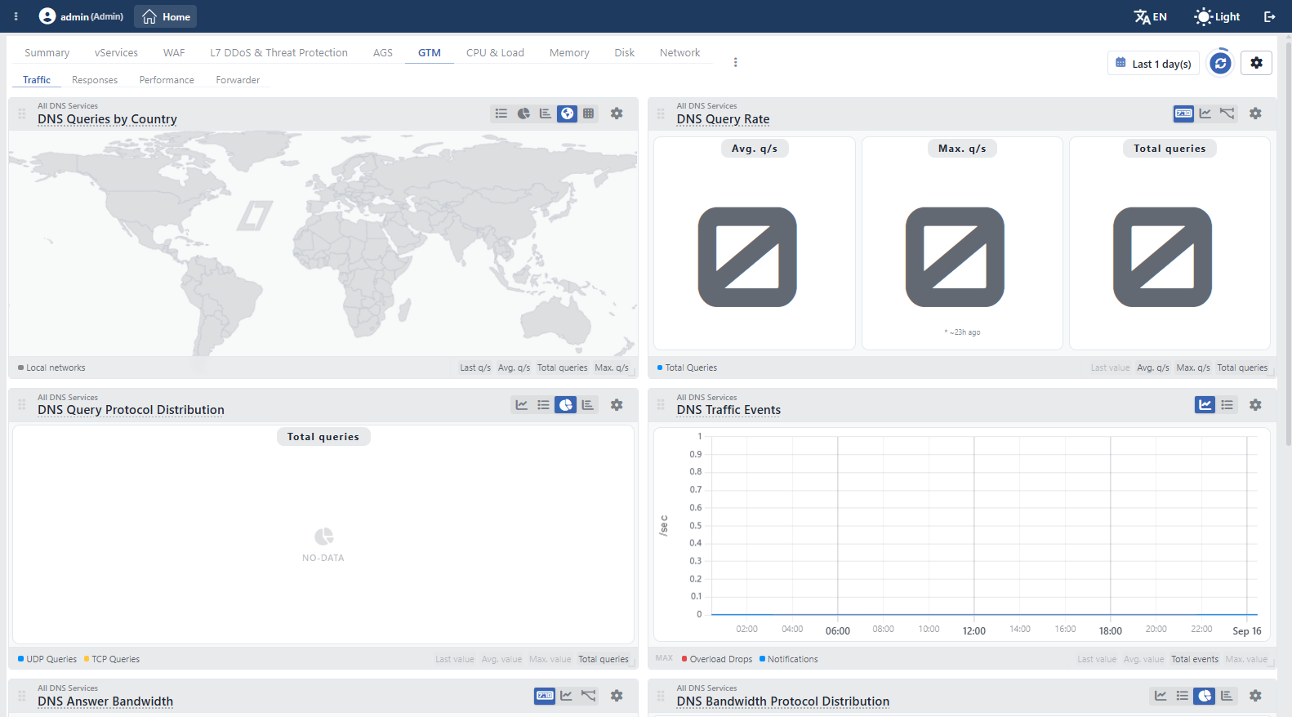Show line chart for DNS Query Protocol Distribution
Image resolution: width=1292 pixels, height=717 pixels.
pyautogui.click(x=522, y=405)
